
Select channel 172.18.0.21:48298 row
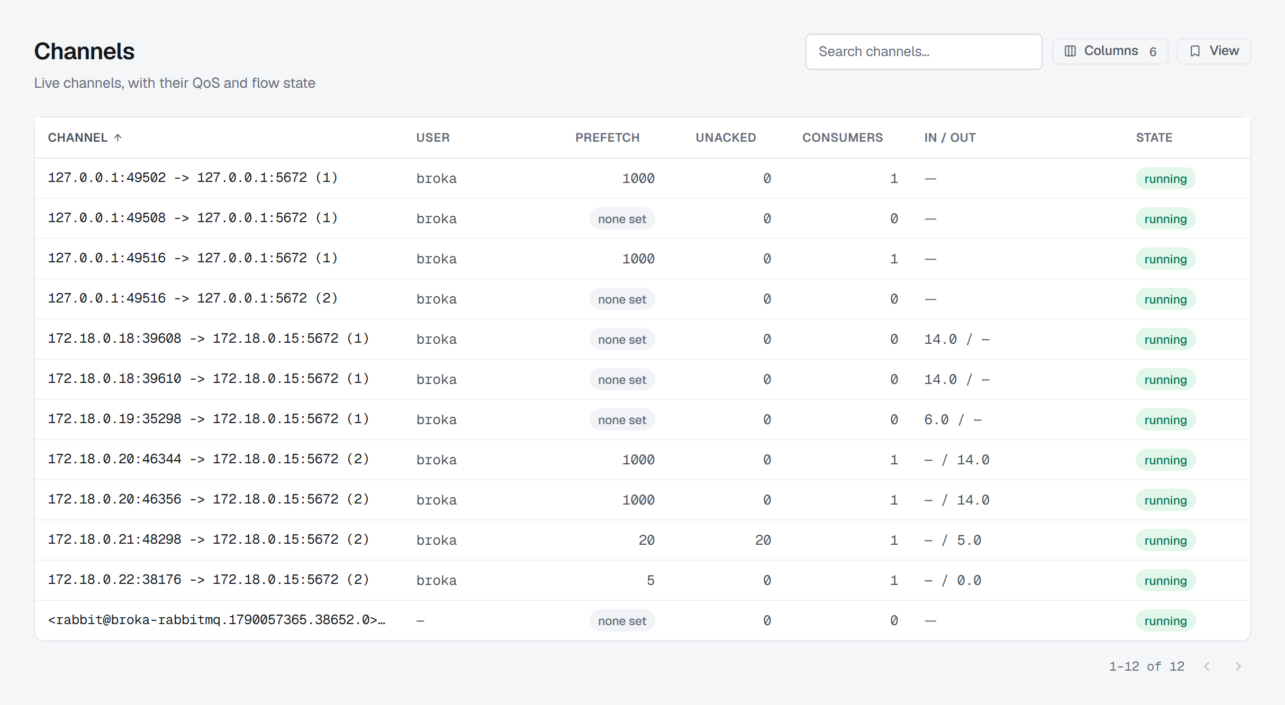point(642,540)
